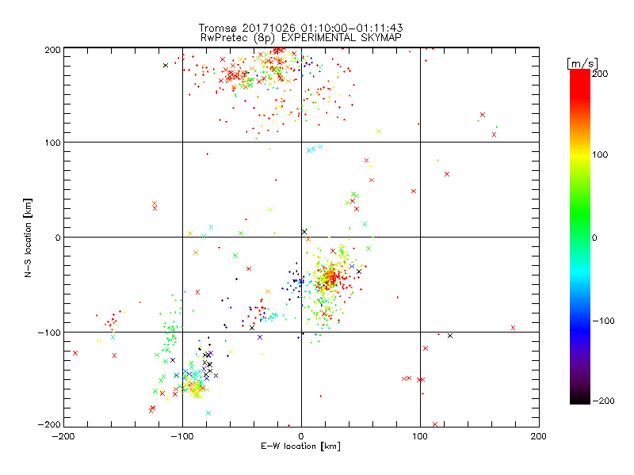Image resolution: width=634 pixels, height=475 pixels.
Task: Click the y-axis tick label '200'
Action: pyautogui.click(x=52, y=50)
